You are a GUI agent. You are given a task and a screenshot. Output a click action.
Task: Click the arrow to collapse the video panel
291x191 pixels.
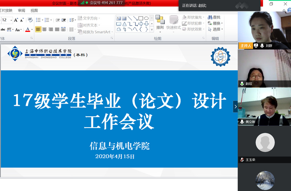235,107
